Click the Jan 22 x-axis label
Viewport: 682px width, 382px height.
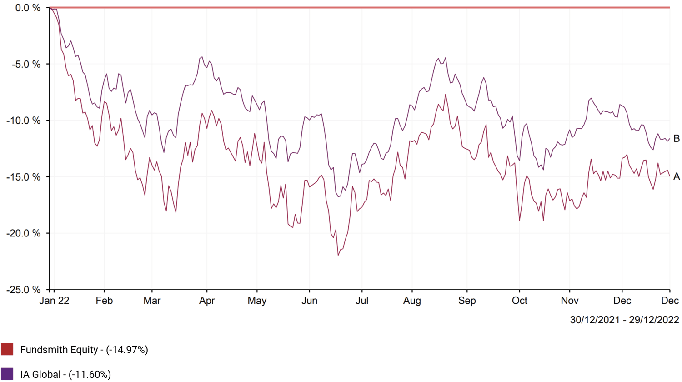click(x=54, y=301)
